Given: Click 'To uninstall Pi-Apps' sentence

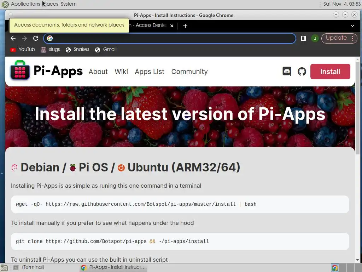Looking at the screenshot, I should [89, 260].
